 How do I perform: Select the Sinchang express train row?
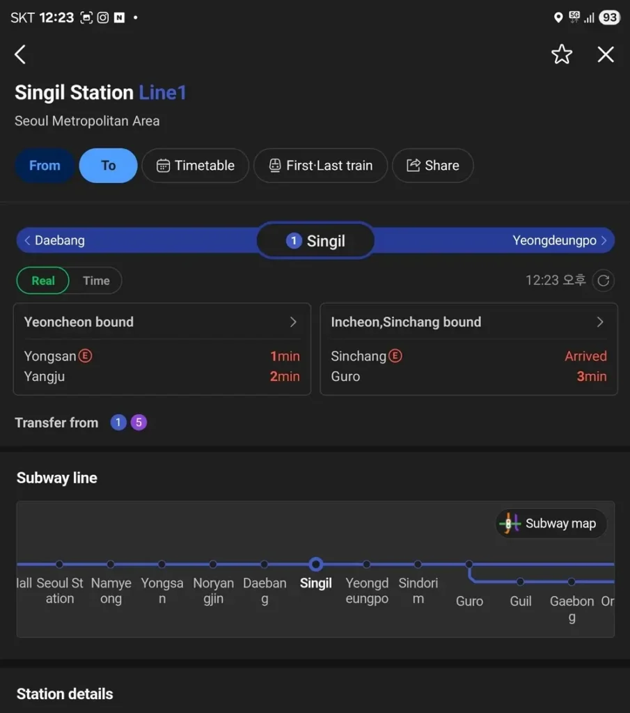coord(468,356)
